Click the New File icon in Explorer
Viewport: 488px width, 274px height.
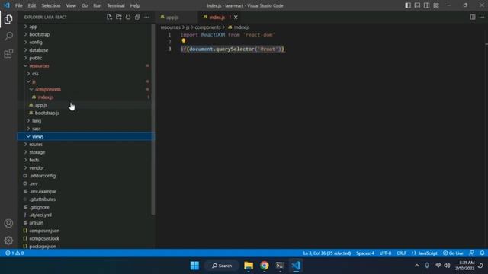(109, 17)
